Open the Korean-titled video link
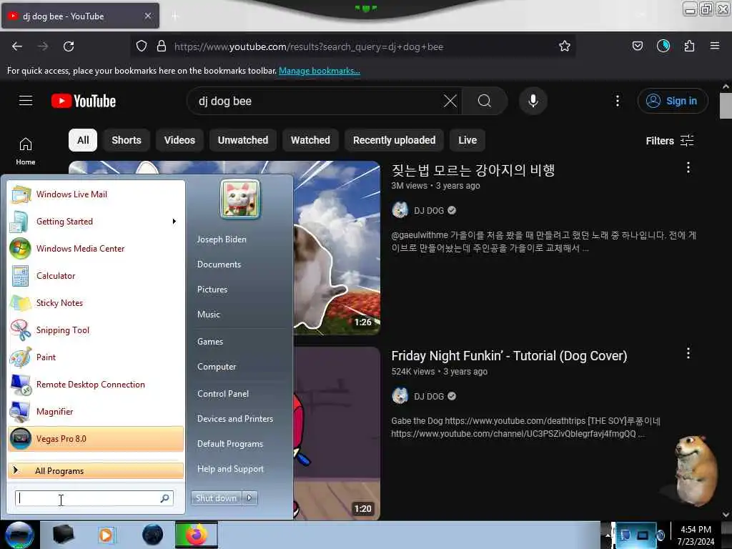Screen dimensions: 732x549 coord(473,170)
